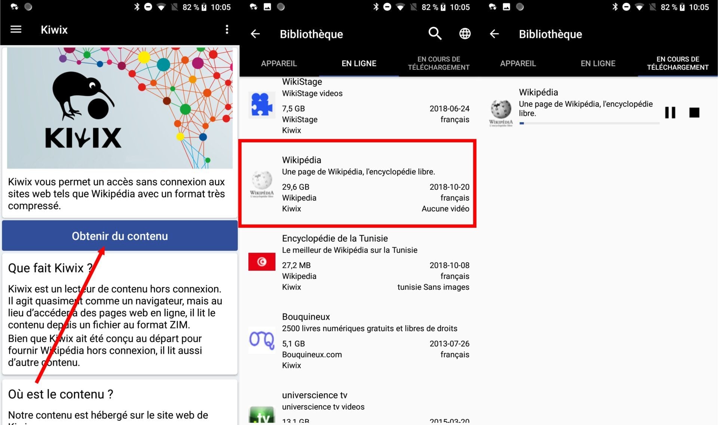The width and height of the screenshot is (718, 425).
Task: Go back from the downloading Bibliothèque screen
Action: click(x=494, y=34)
